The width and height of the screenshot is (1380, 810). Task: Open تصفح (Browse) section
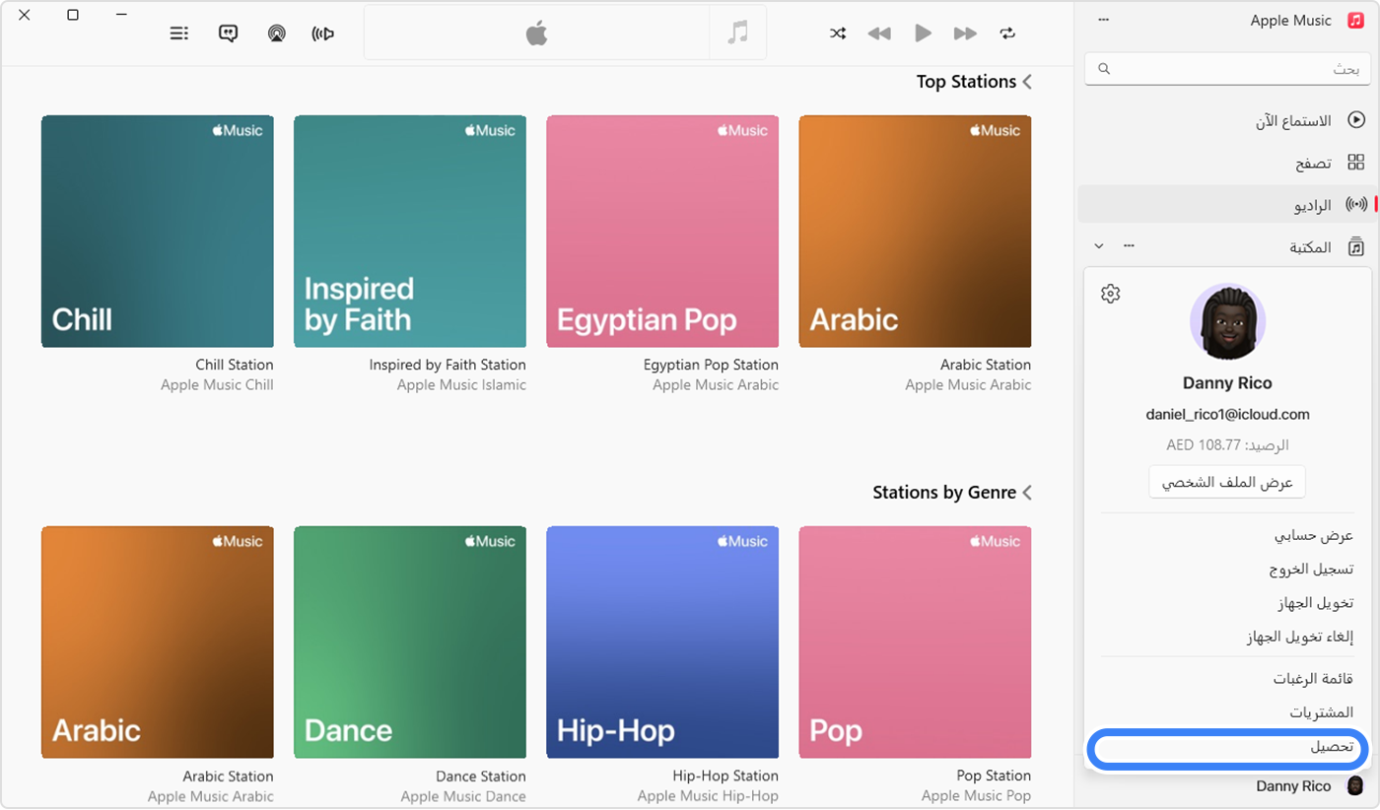click(1227, 163)
